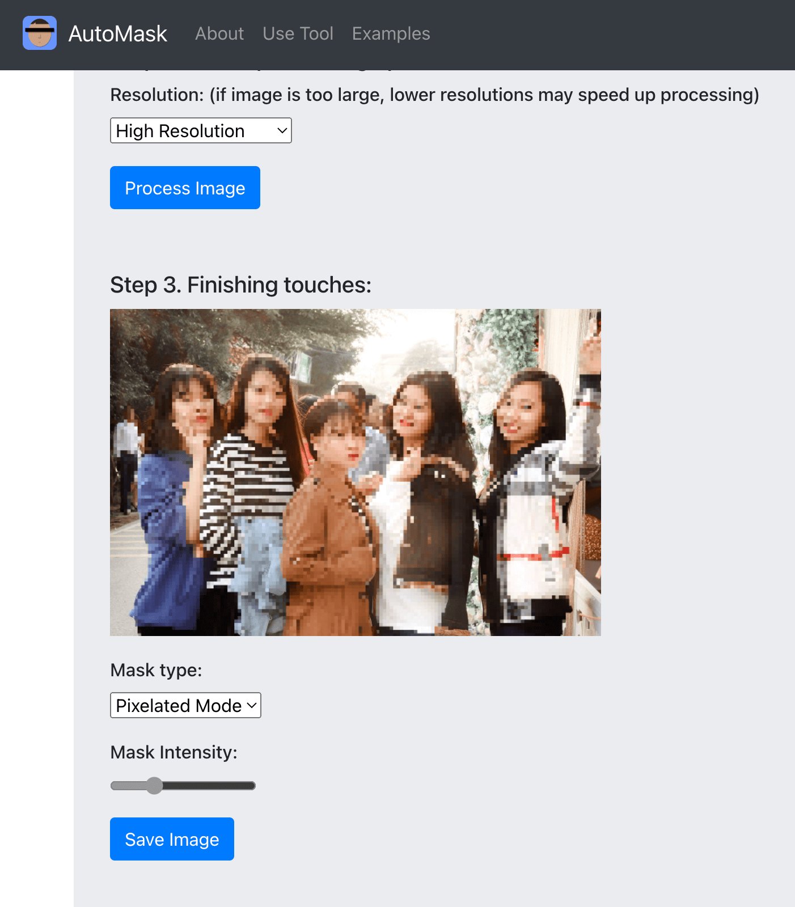Image resolution: width=795 pixels, height=907 pixels.
Task: Go to the Use Tool page
Action: pos(298,34)
